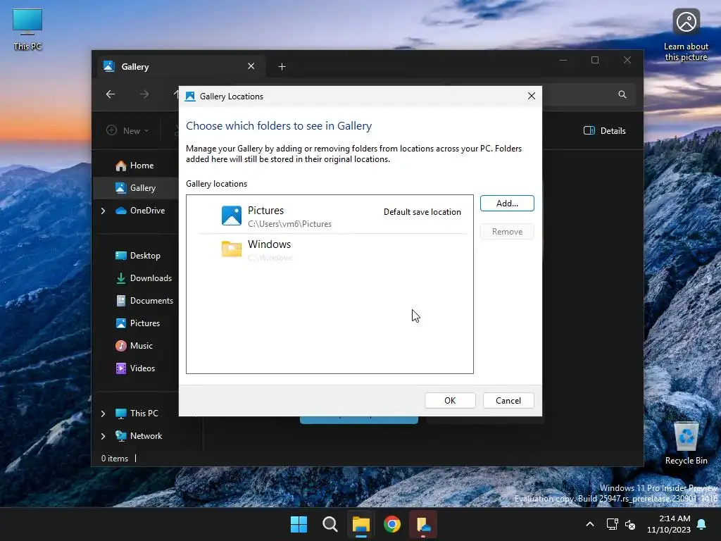Click the greyed Remove button
Viewport: 721px width, 541px height.
coord(507,231)
